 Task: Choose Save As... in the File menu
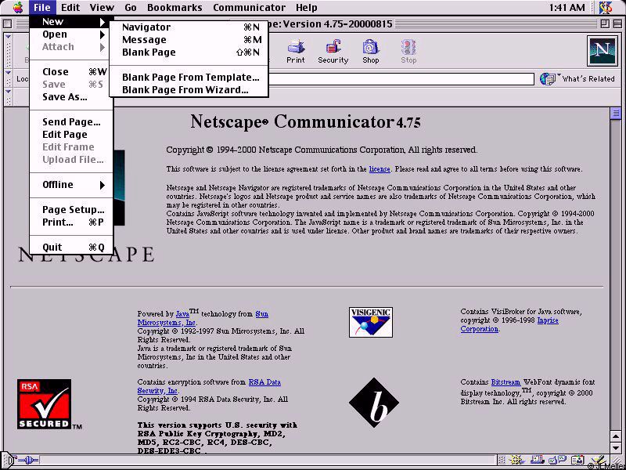[x=71, y=96]
